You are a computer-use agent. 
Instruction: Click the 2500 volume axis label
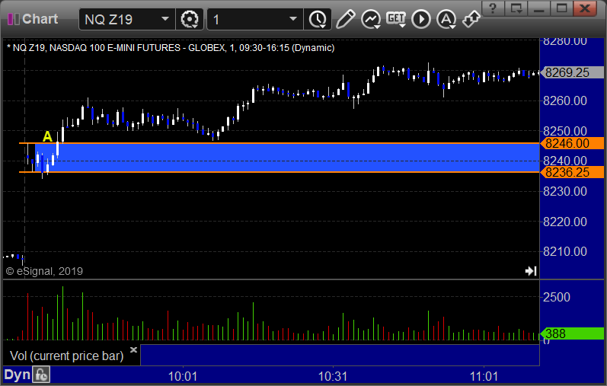pos(557,297)
